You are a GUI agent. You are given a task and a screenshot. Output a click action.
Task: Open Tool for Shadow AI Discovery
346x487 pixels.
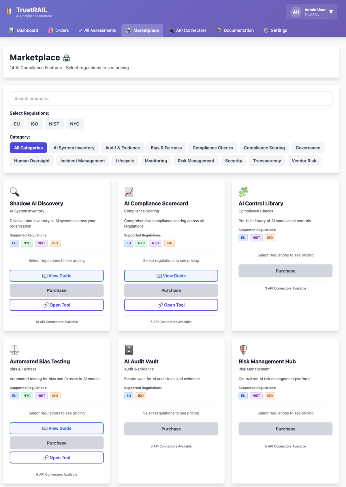click(x=57, y=305)
